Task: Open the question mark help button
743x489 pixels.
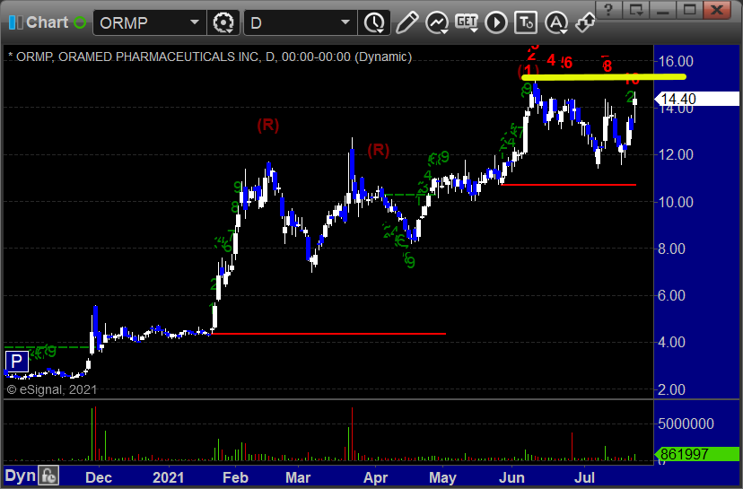Action: [609, 9]
